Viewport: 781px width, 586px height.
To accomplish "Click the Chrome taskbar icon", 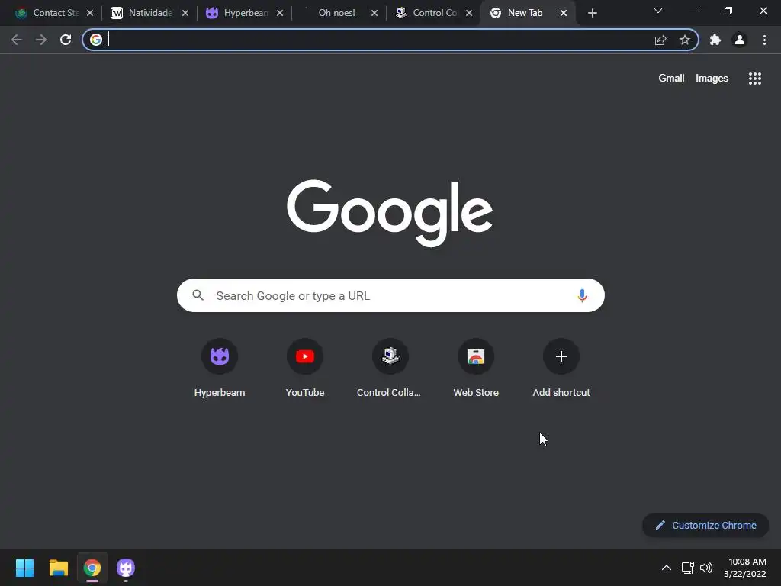I will (92, 568).
